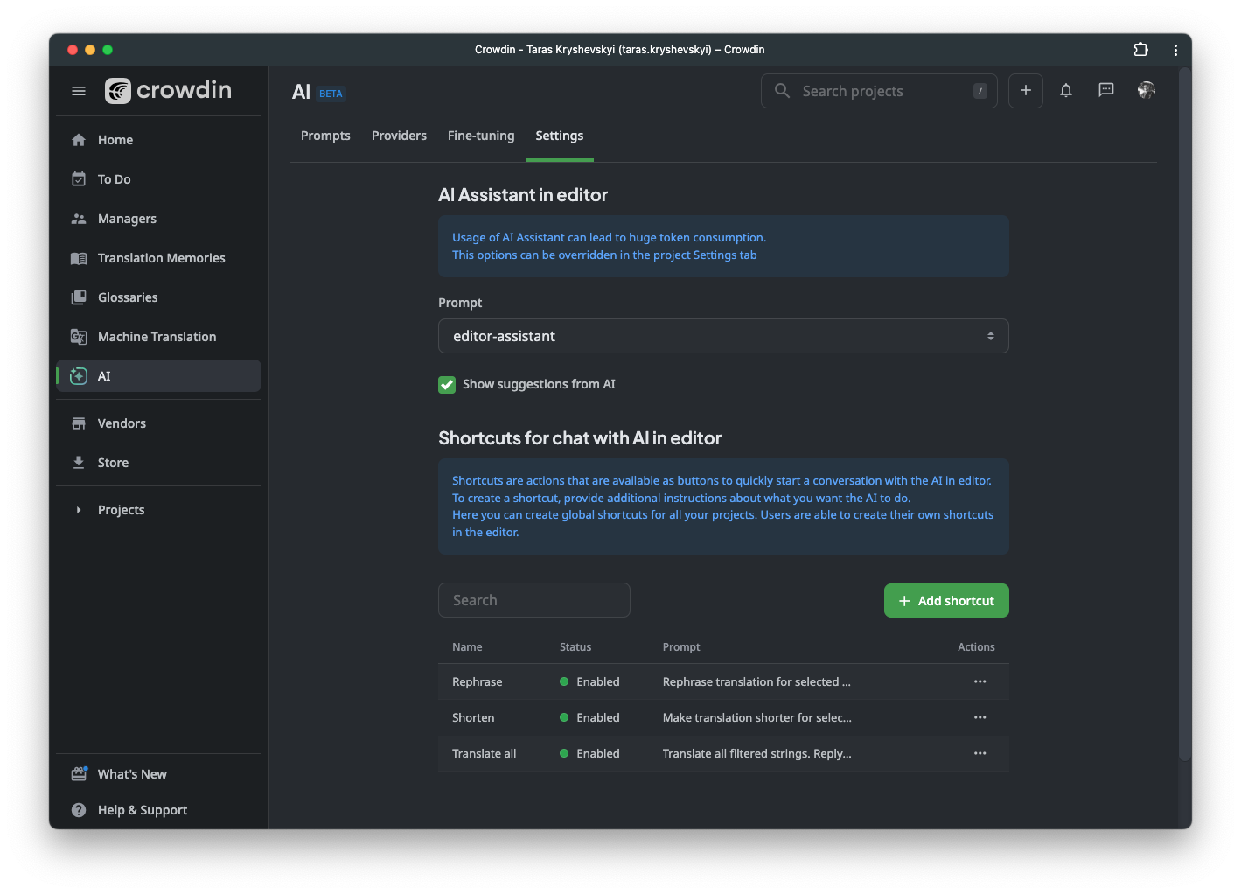The image size is (1241, 894).
Task: Open notifications bell
Action: click(1066, 90)
